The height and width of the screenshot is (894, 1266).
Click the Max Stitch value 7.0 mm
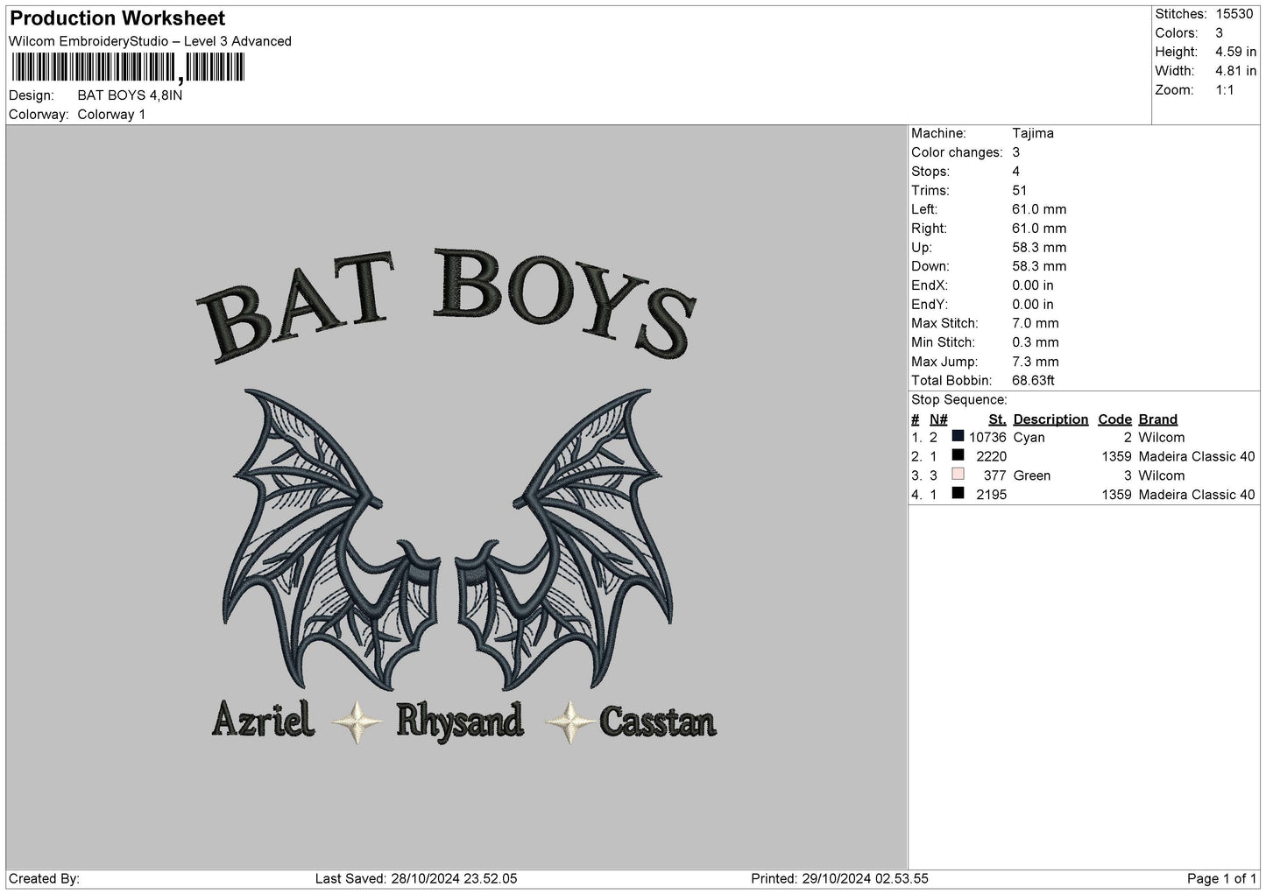point(1036,323)
